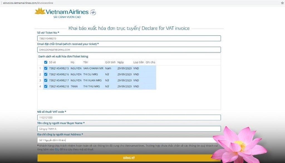This screenshot has height=163, width=285.
Task: Toggle the select-all checkbox in the table header
Action: pyautogui.click(x=46, y=62)
